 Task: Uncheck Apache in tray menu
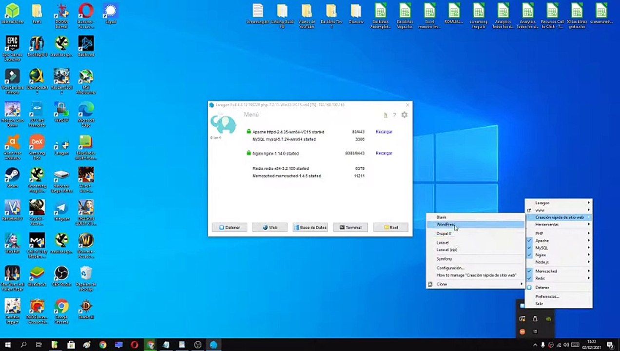[x=542, y=241]
